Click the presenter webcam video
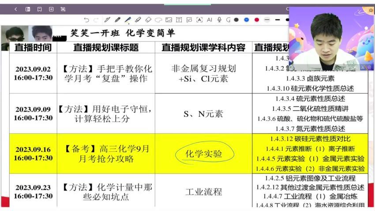This screenshot has width=375, height=211. coord(331,39)
